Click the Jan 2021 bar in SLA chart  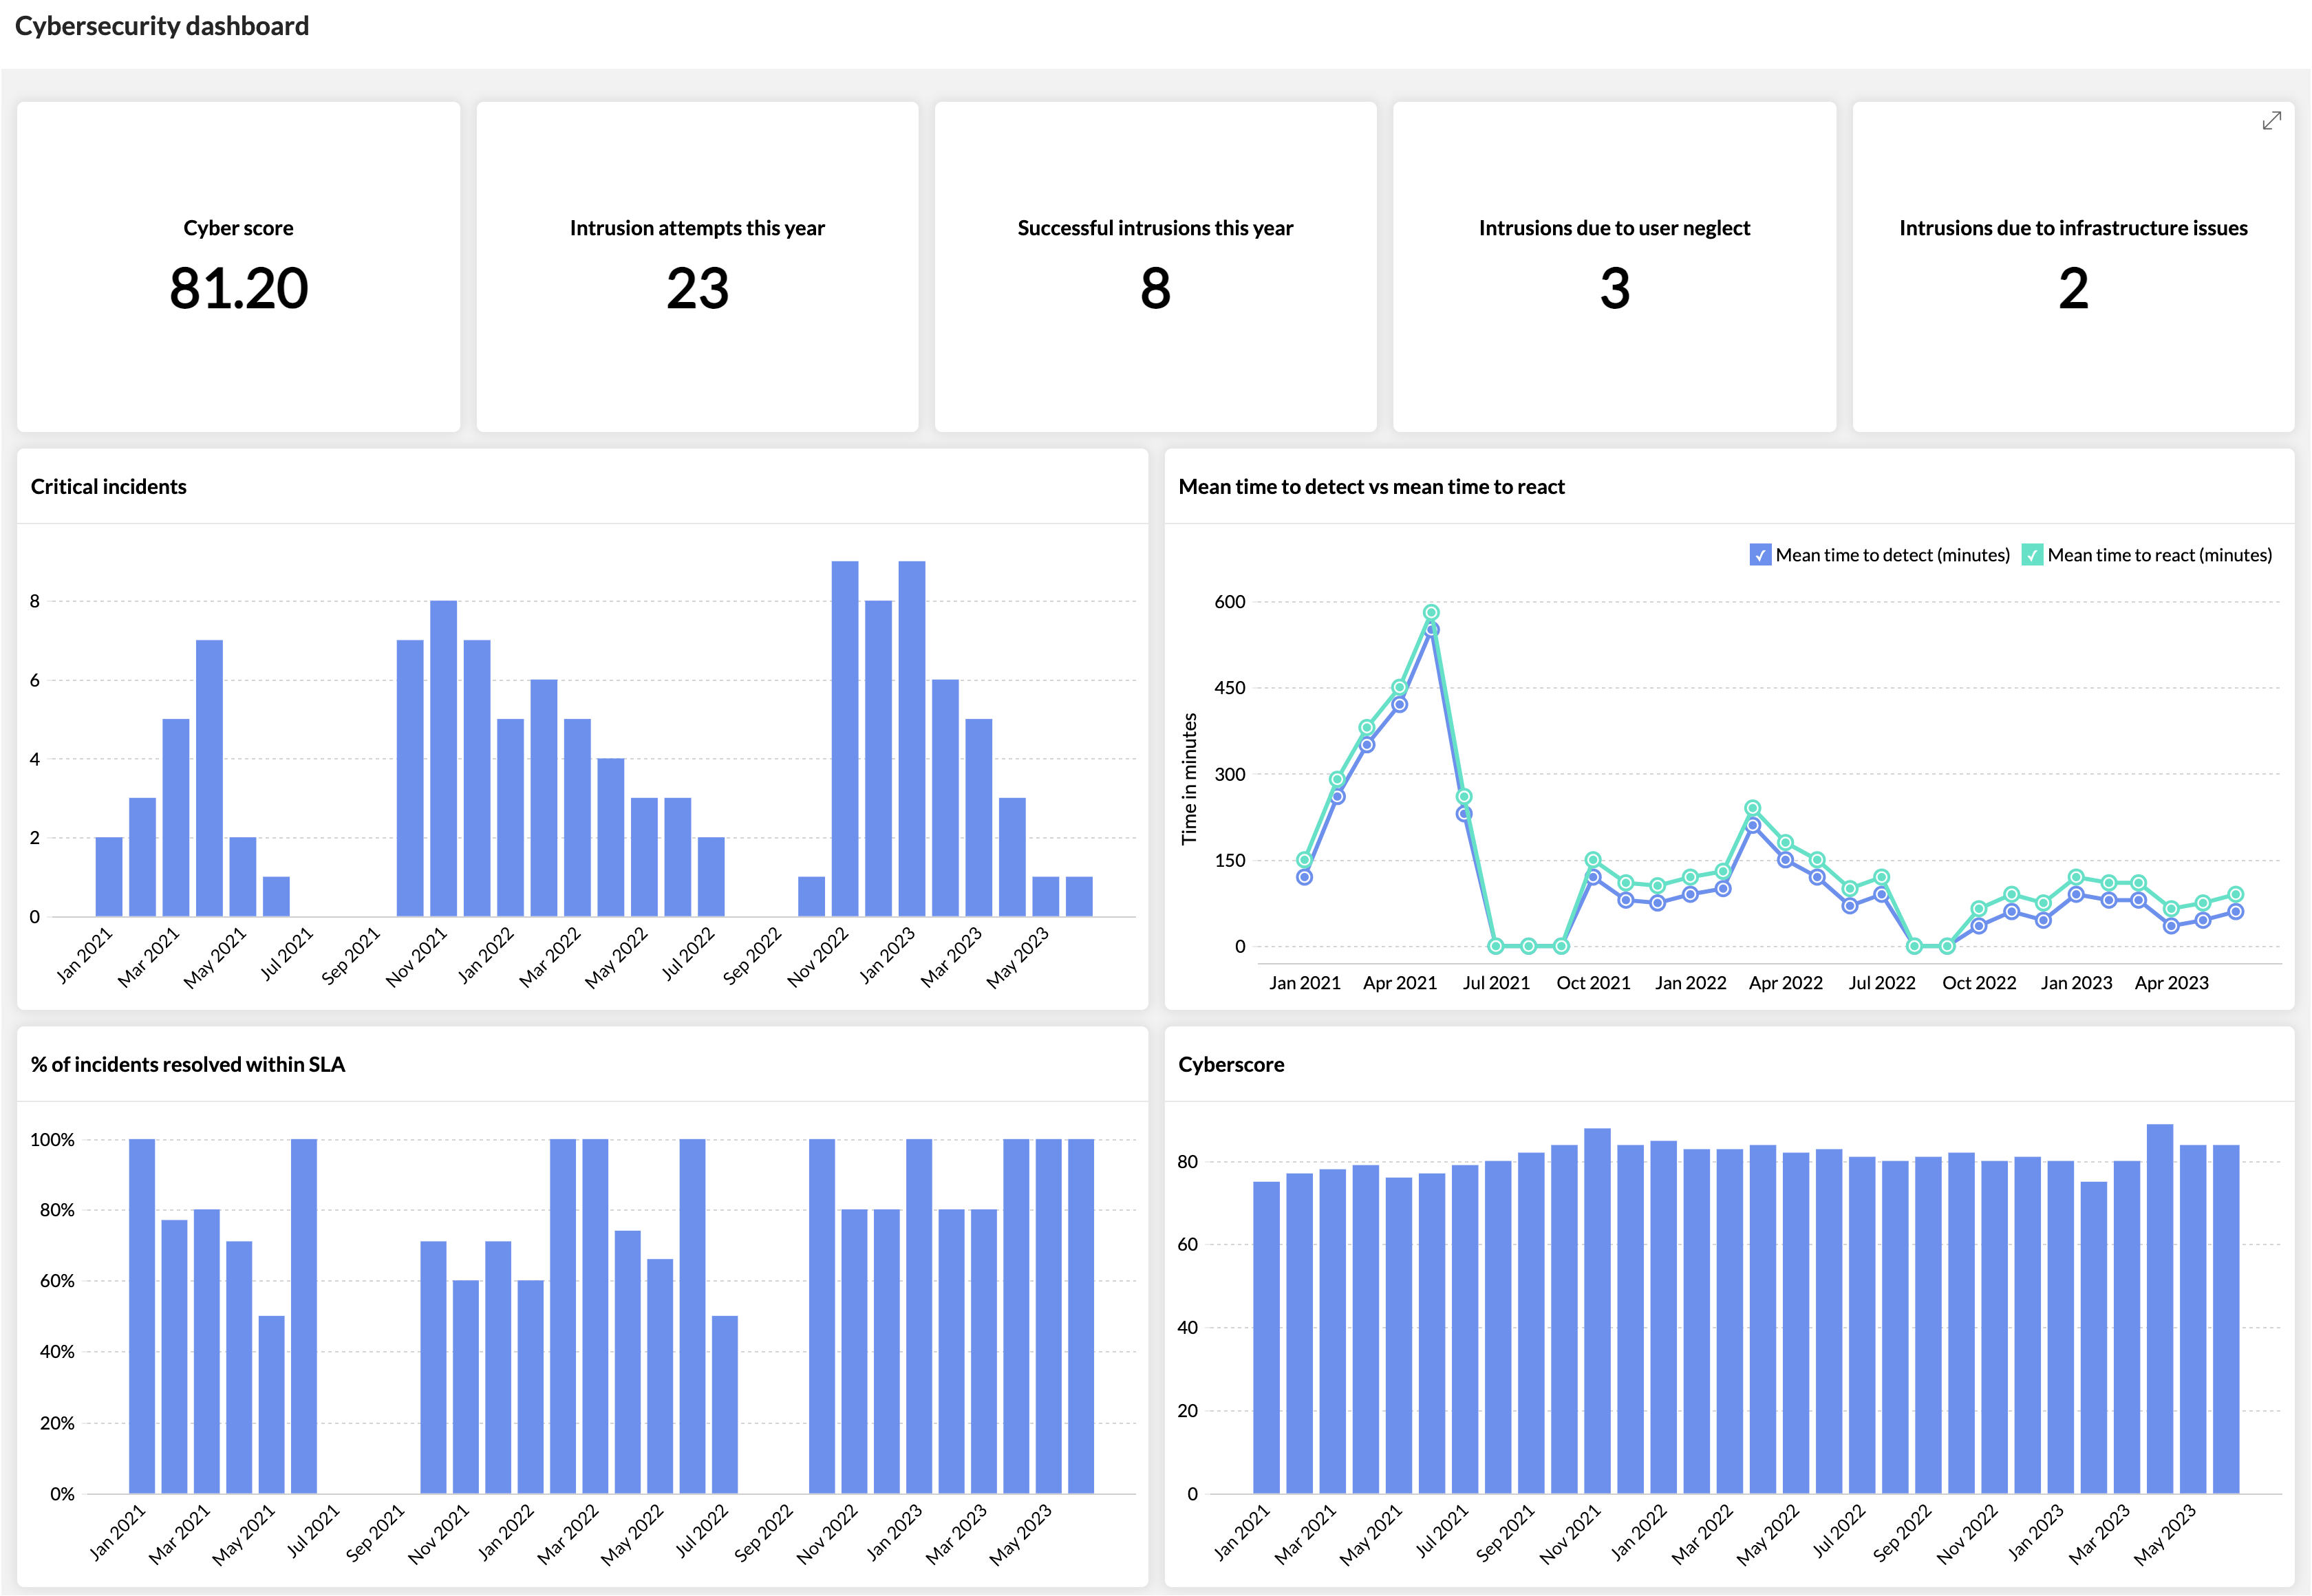click(142, 1316)
